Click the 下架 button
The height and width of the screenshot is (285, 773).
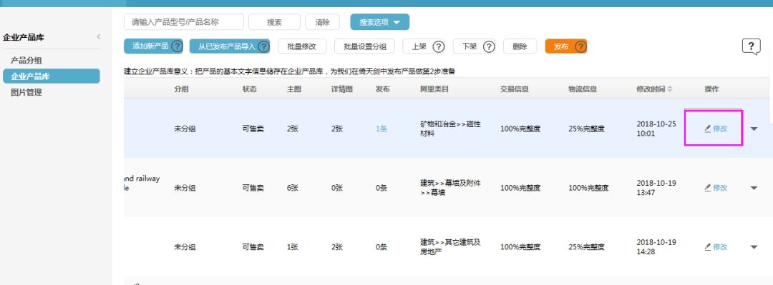[x=475, y=46]
